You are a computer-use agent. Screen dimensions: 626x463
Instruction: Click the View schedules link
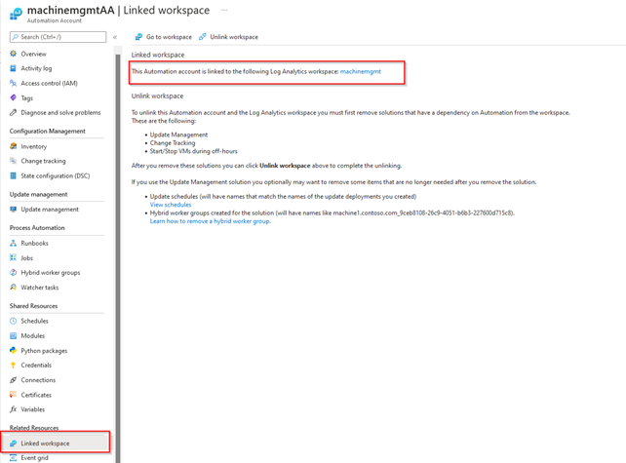tap(171, 205)
